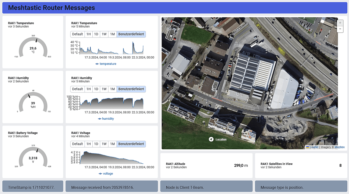This screenshot has width=349, height=194.
Task: Toggle humidity series in chart legend
Action: [106, 119]
